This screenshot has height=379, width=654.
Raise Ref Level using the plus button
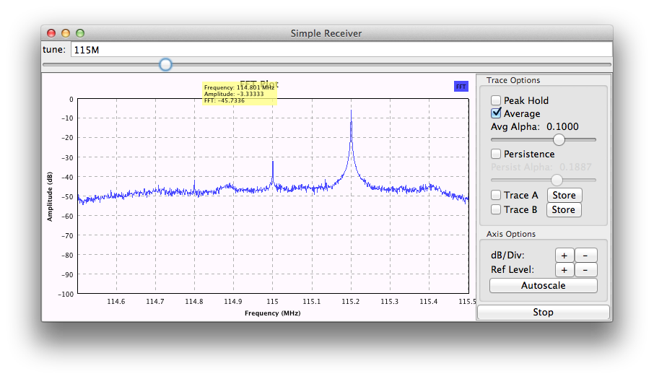[564, 270]
